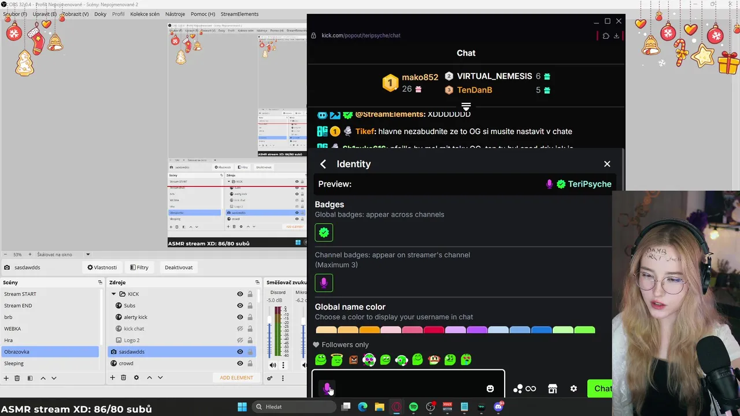The width and height of the screenshot is (740, 416).
Task: Open Profil menu in OBS
Action: click(x=119, y=14)
